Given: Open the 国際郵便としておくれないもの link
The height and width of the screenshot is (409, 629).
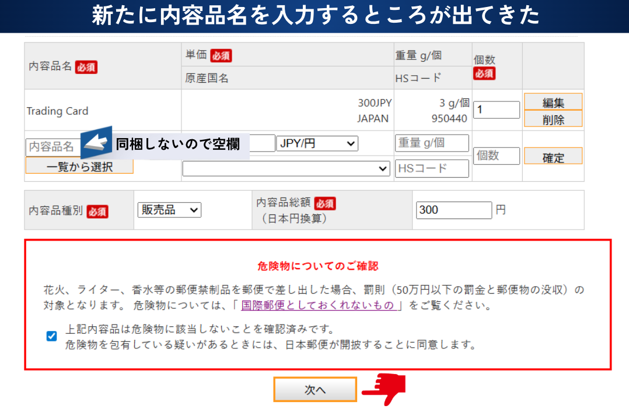Looking at the screenshot, I should click(x=318, y=305).
